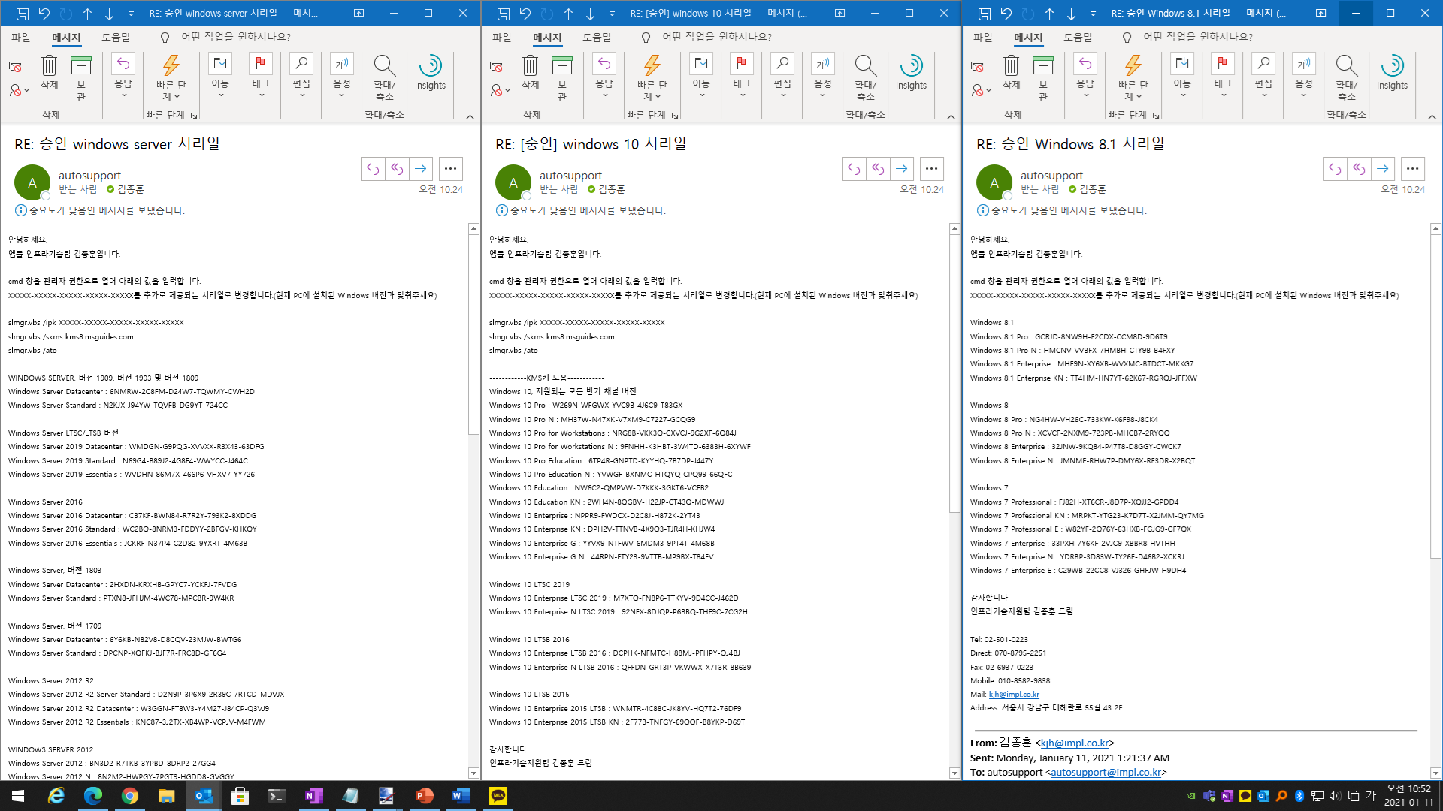Switch to 도움말 tab in Windows 8.1 message window
1443x811 pixels.
point(1078,37)
